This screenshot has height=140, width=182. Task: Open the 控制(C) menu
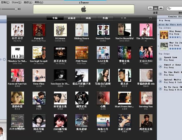click(x=5, y=2)
